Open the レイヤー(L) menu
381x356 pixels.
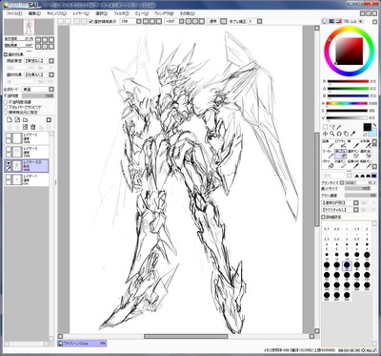point(81,13)
